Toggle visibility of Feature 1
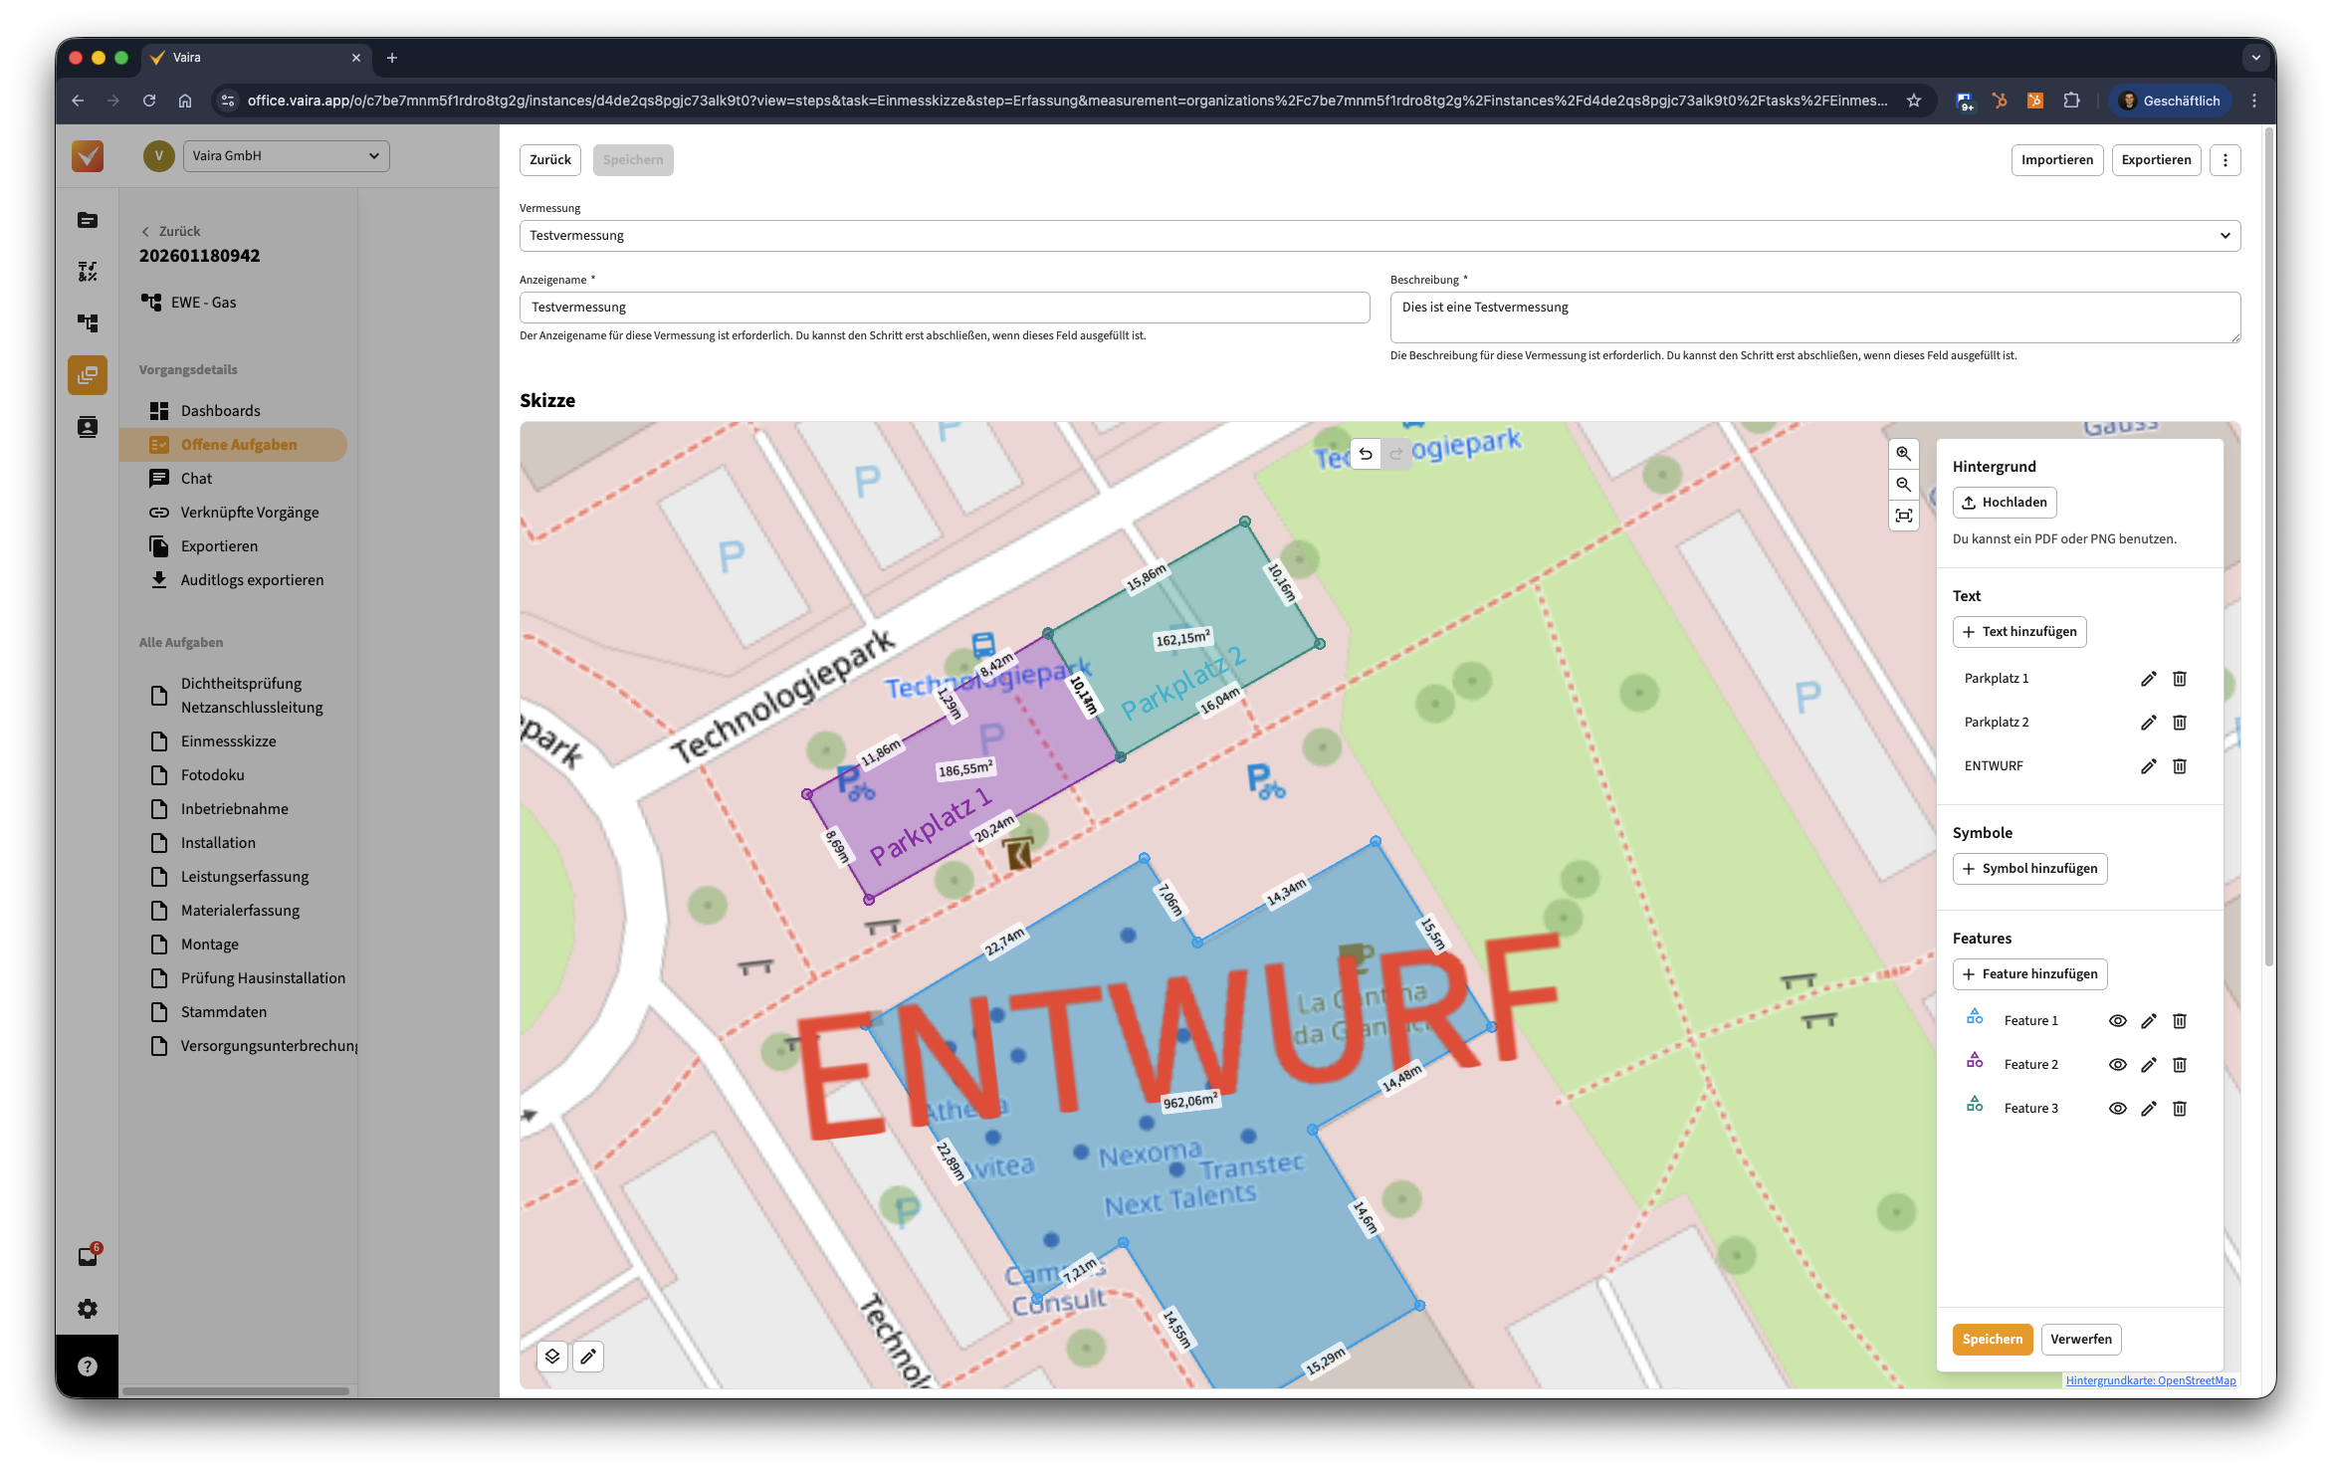The width and height of the screenshot is (2332, 1472). 2117,1021
